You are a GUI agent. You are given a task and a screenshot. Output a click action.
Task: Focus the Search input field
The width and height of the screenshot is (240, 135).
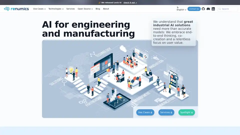tap(229, 9)
